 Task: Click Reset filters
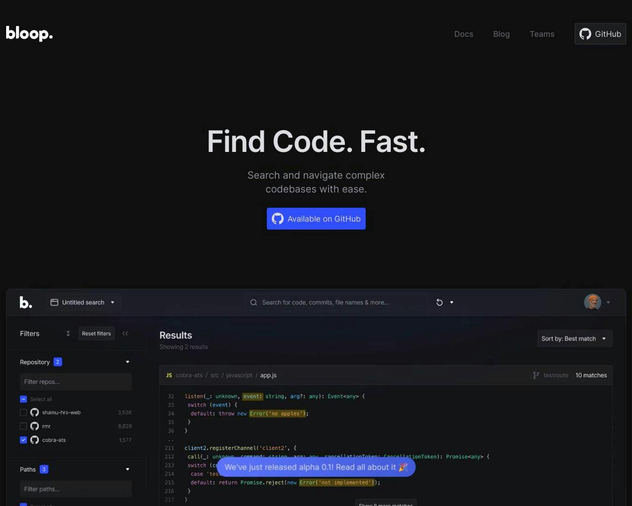point(96,333)
